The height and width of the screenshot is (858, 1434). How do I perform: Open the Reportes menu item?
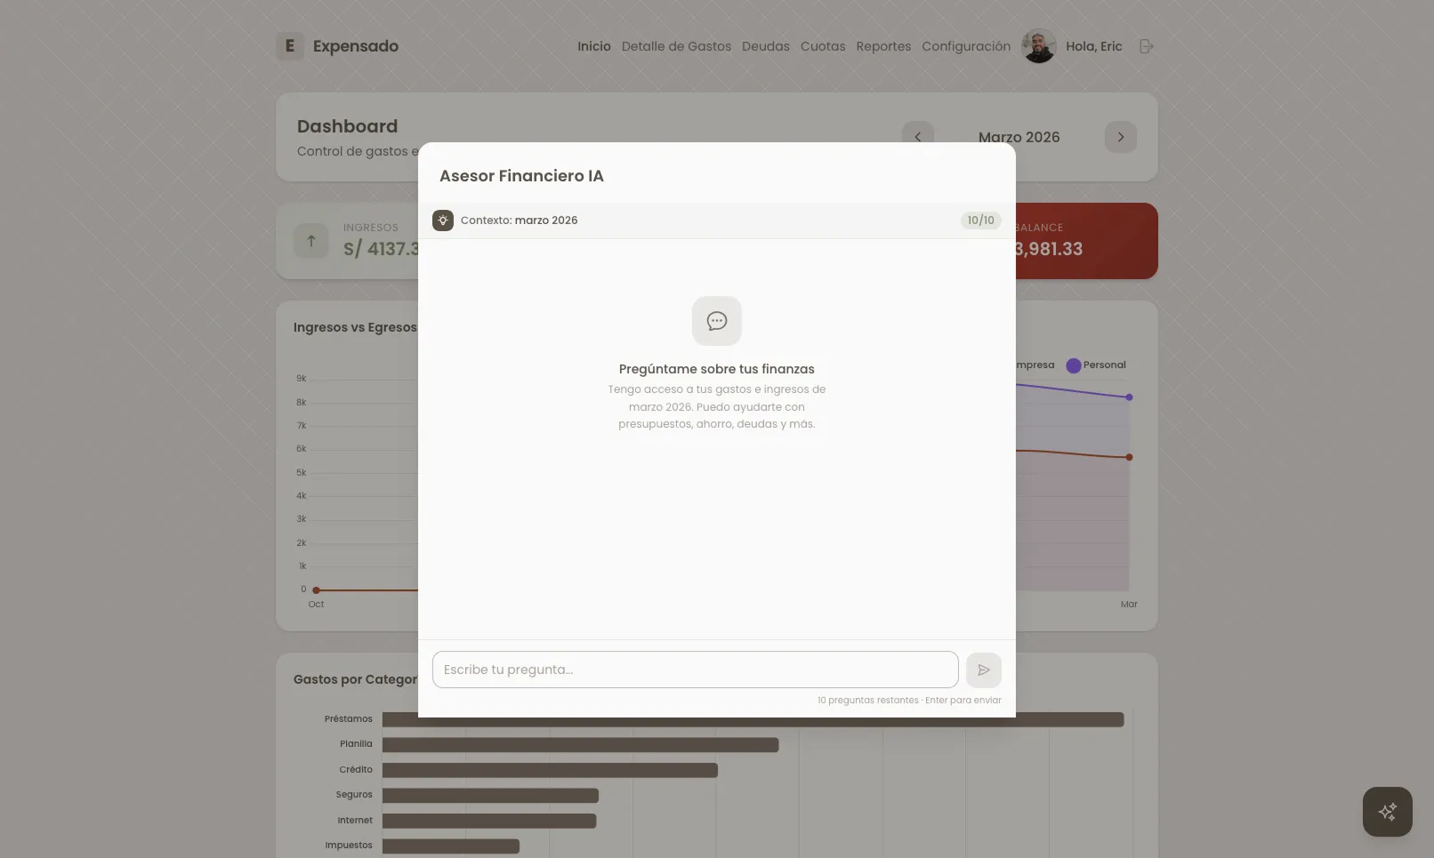click(x=882, y=46)
